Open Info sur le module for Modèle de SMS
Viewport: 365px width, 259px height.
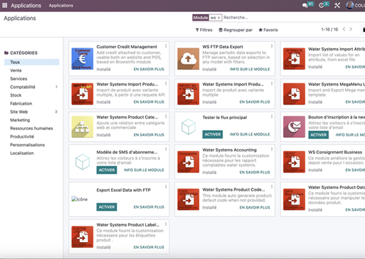(x=144, y=170)
